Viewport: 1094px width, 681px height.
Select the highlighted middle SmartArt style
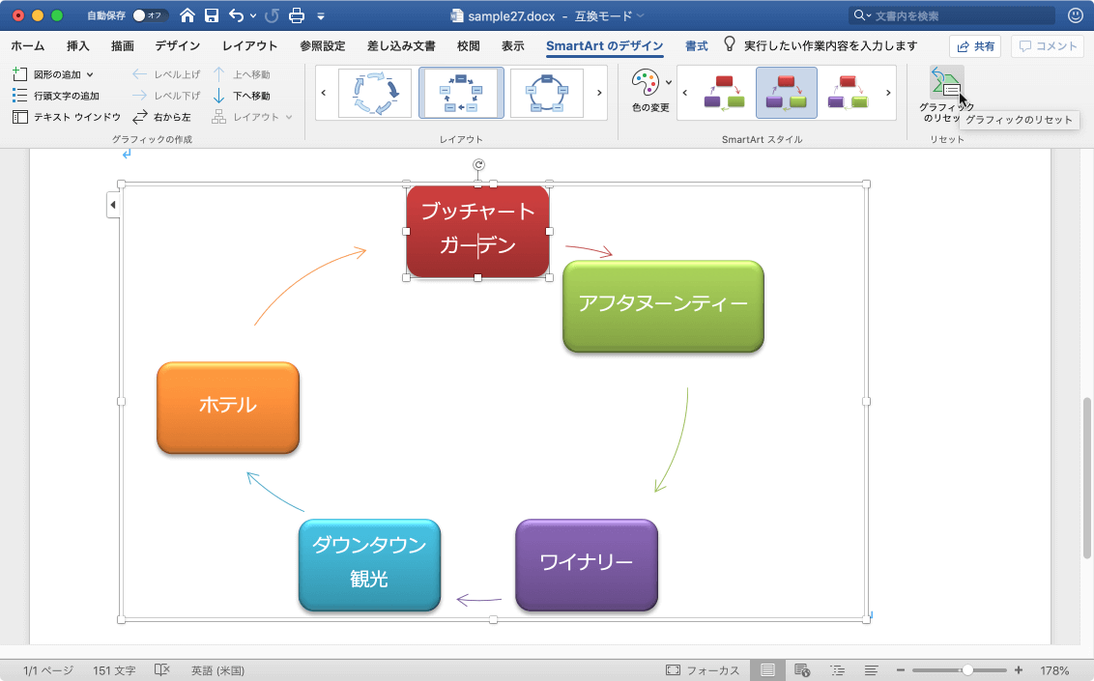point(787,93)
